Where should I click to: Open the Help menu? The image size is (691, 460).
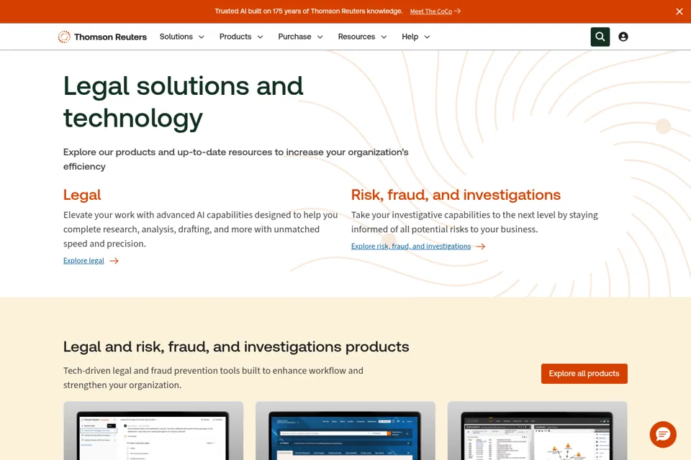point(415,37)
